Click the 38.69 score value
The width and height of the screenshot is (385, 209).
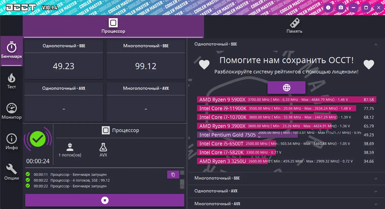369,144
